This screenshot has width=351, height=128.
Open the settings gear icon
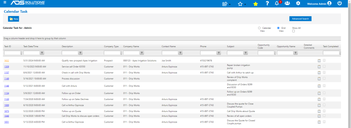click(298, 3)
